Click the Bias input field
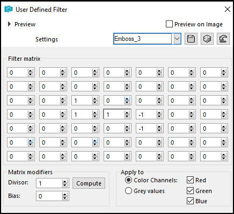234x214 pixels. point(49,196)
